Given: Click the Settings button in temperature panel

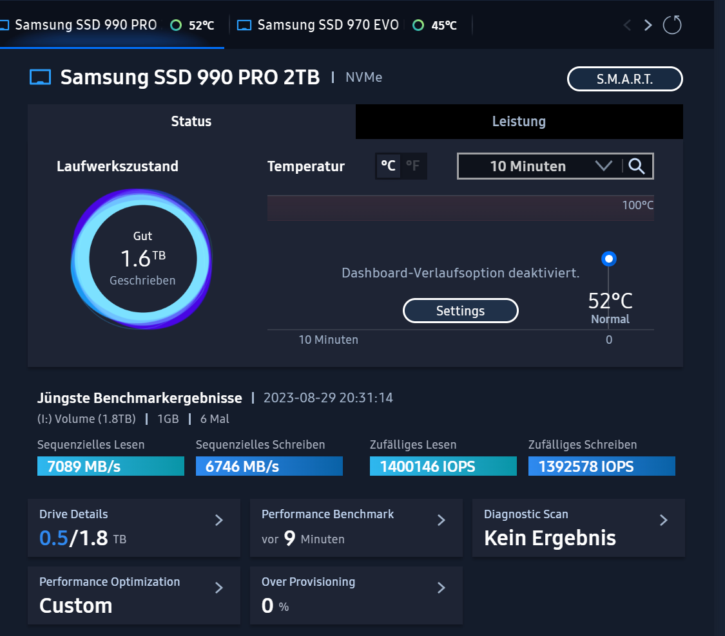Looking at the screenshot, I should point(461,311).
